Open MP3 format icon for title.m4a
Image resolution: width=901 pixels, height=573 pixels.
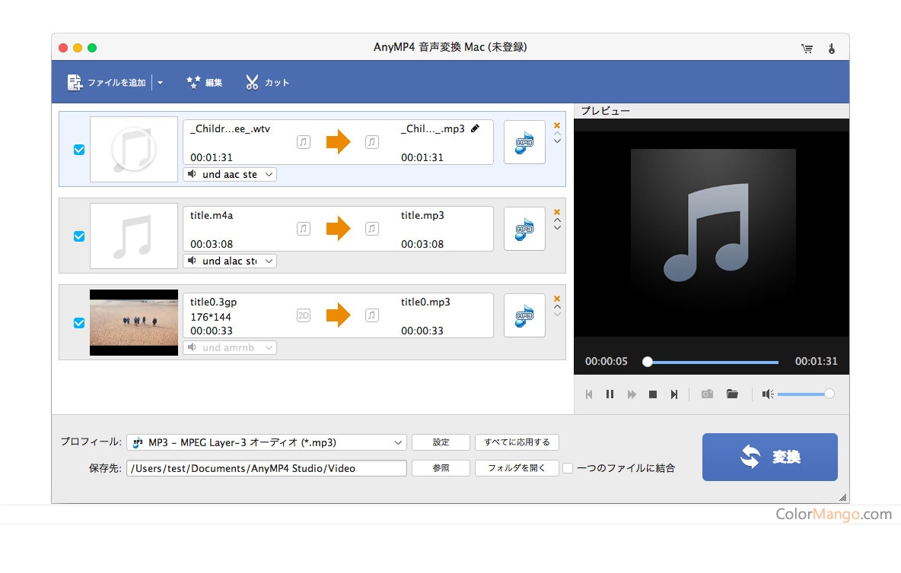click(x=524, y=229)
